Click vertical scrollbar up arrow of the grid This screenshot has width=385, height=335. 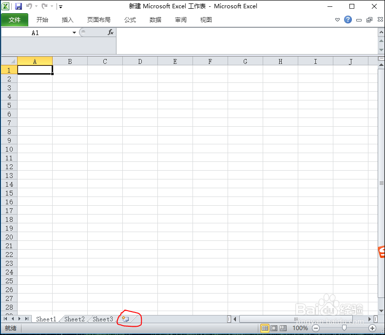[x=381, y=64]
